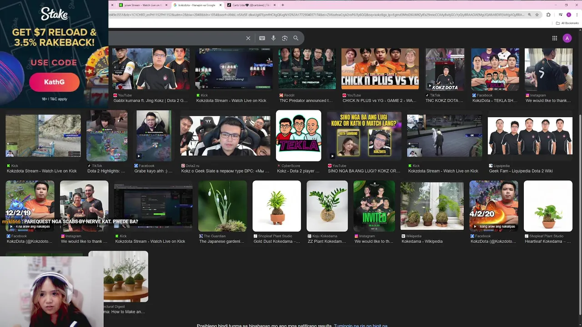Image resolution: width=582 pixels, height=327 pixels.
Task: Open Chrome profile K avatar
Action: tap(568, 15)
